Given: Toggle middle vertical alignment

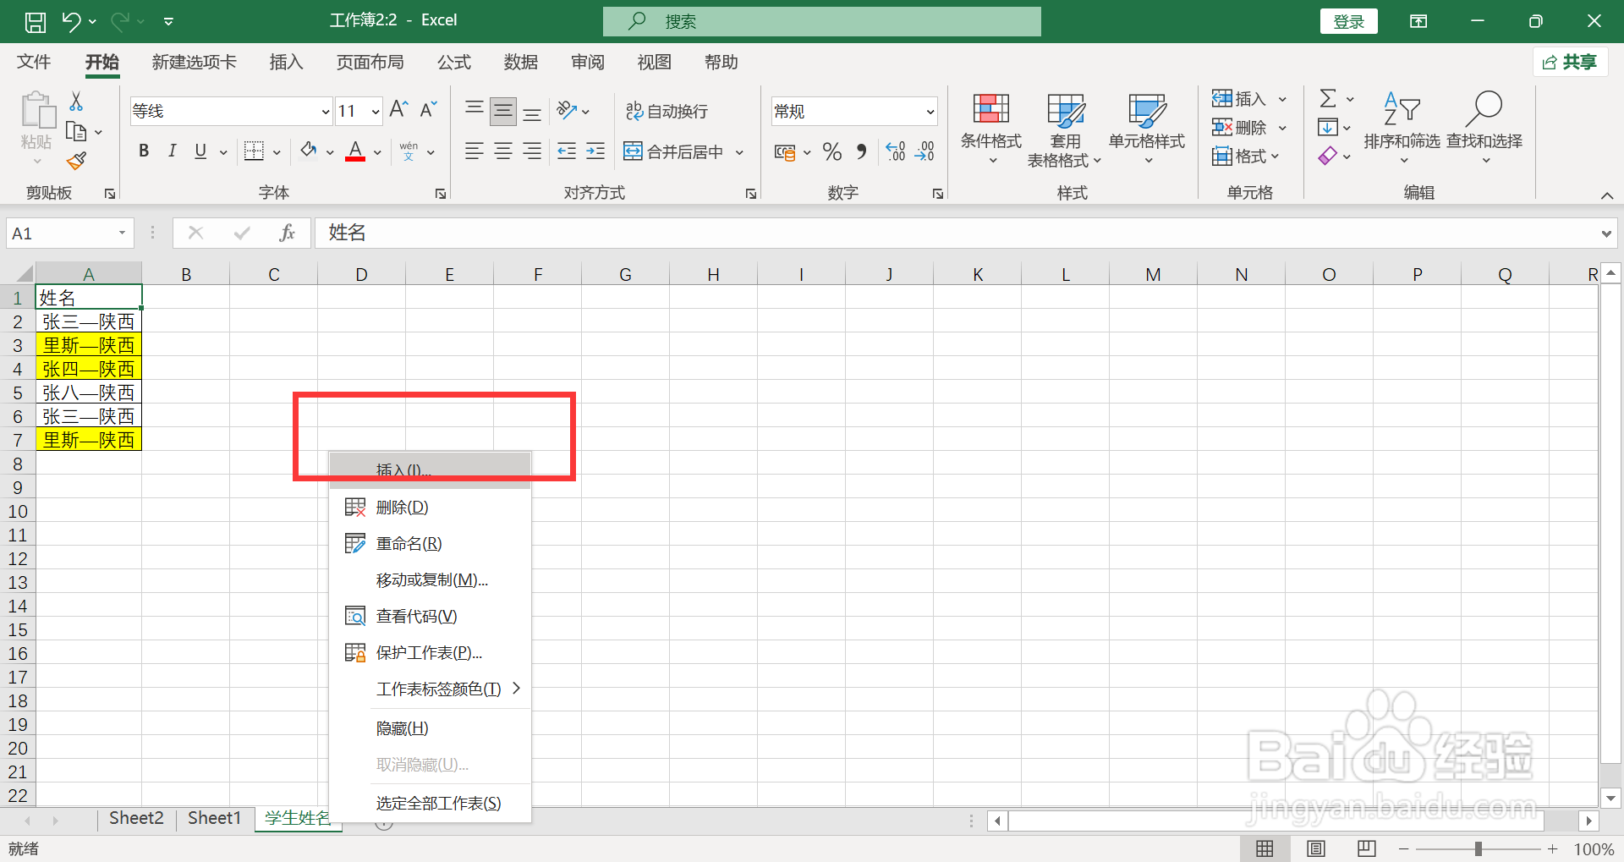Looking at the screenshot, I should (x=503, y=111).
